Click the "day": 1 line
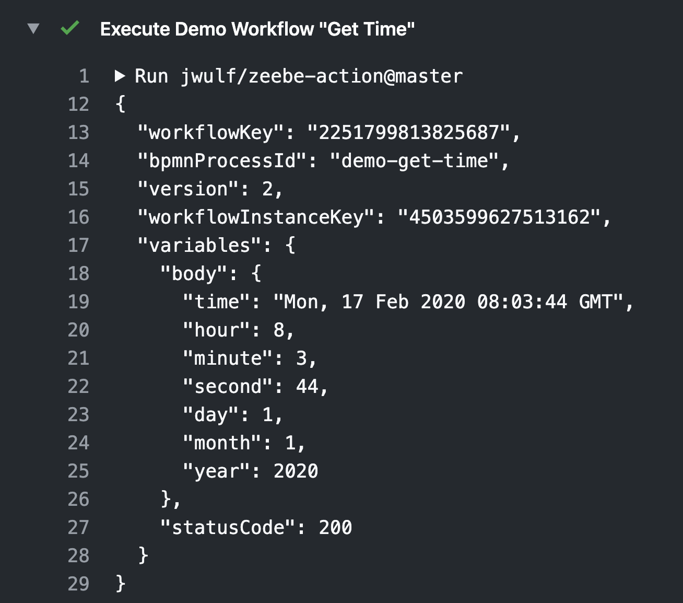683x603 pixels. tap(233, 415)
